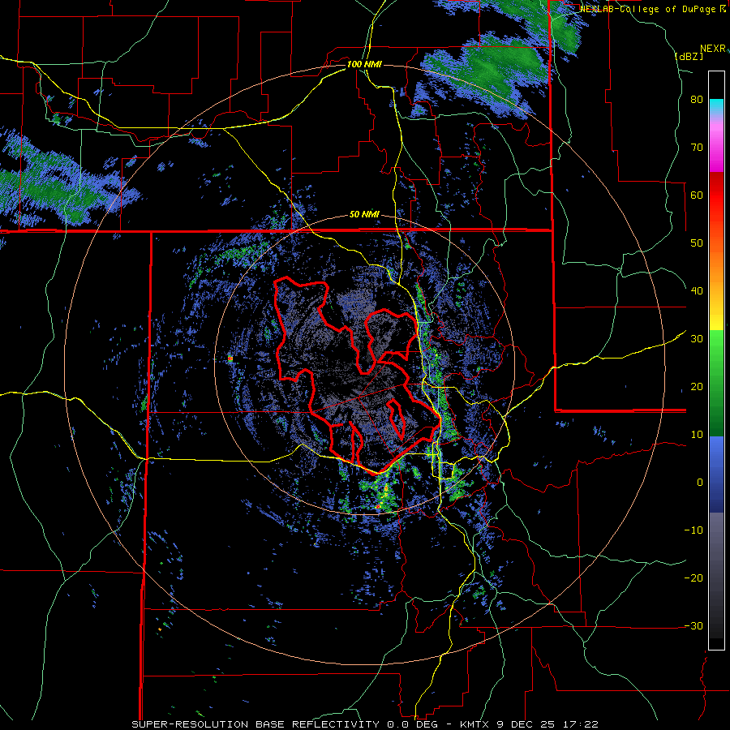
Task: Click the yellow-orange band of the color bar
Action: (x=716, y=287)
